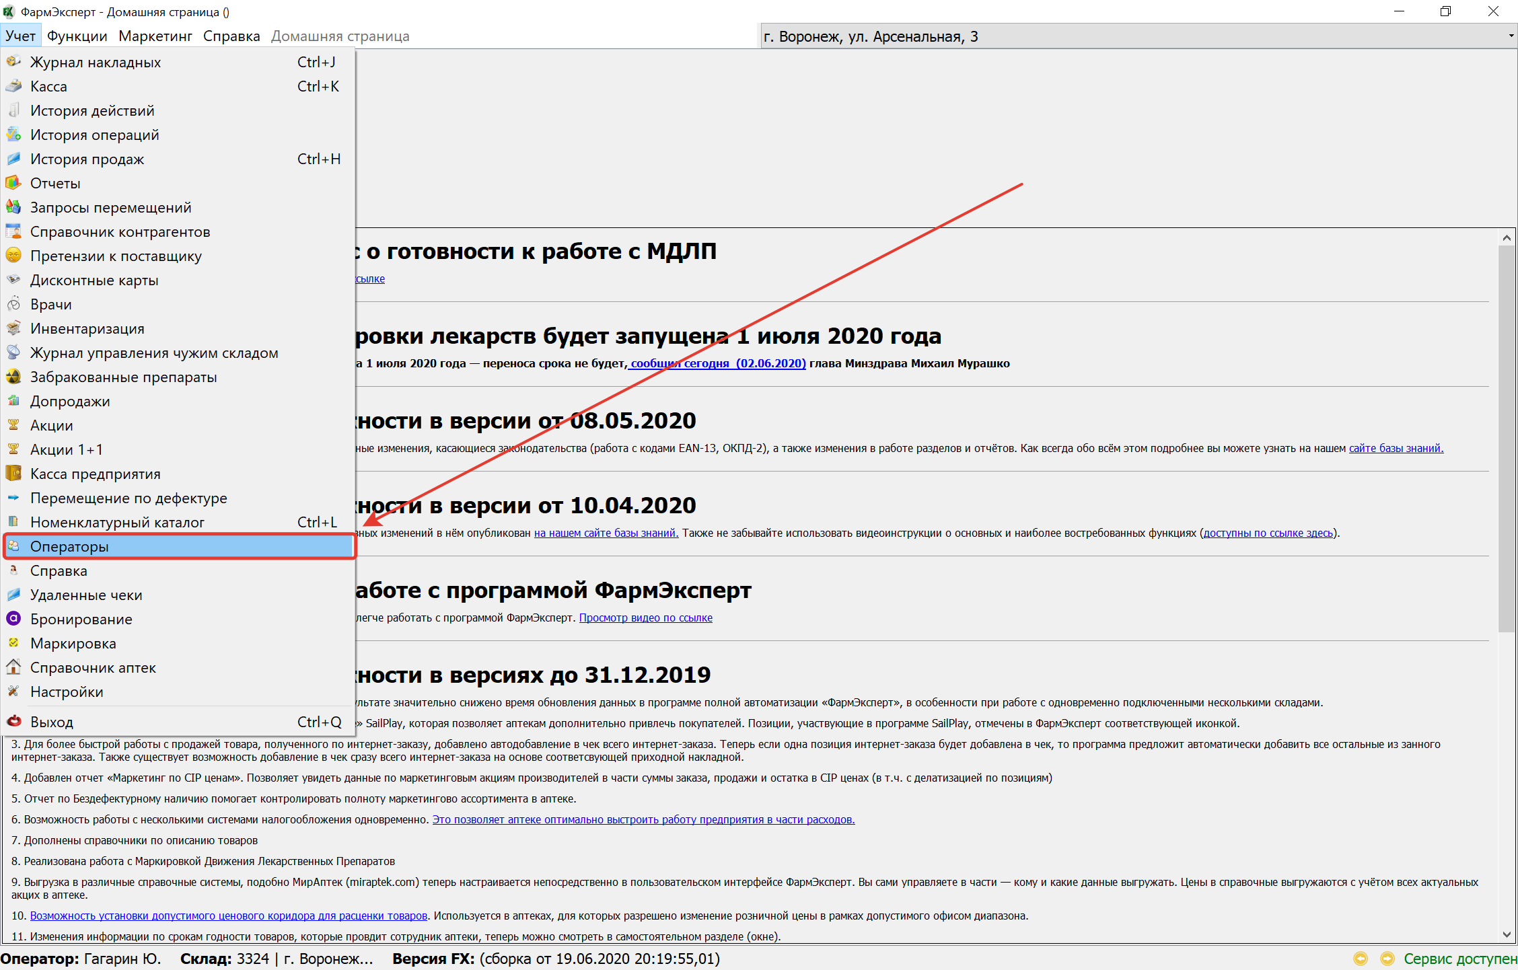
Task: Click the second yellow icon beside Сервис доступен
Action: point(1387,959)
